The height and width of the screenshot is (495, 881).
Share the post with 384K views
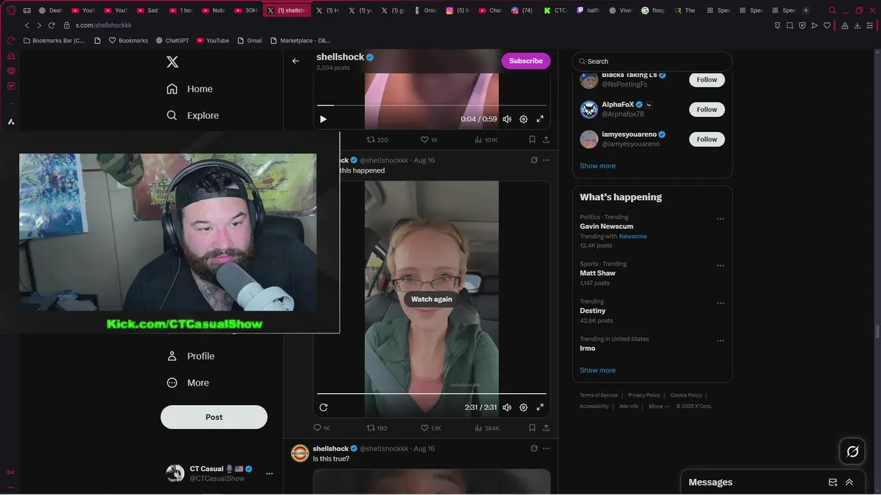pos(546,428)
